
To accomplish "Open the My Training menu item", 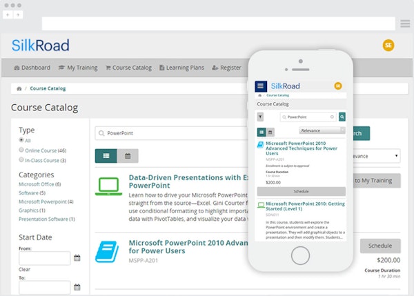I will (78, 68).
